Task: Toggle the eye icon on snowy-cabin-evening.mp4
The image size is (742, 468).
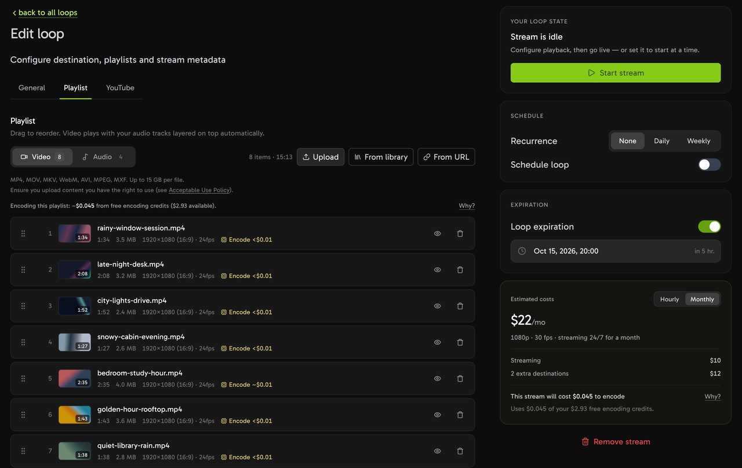Action: [x=438, y=342]
